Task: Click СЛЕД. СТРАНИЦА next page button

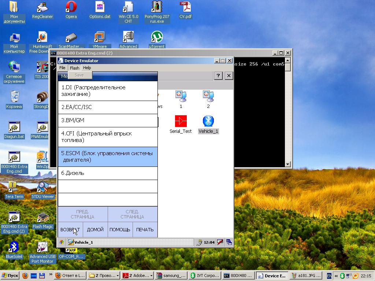Action: point(133,214)
